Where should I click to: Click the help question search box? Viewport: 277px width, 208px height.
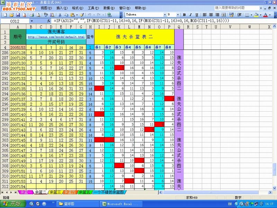pyautogui.click(x=237, y=8)
